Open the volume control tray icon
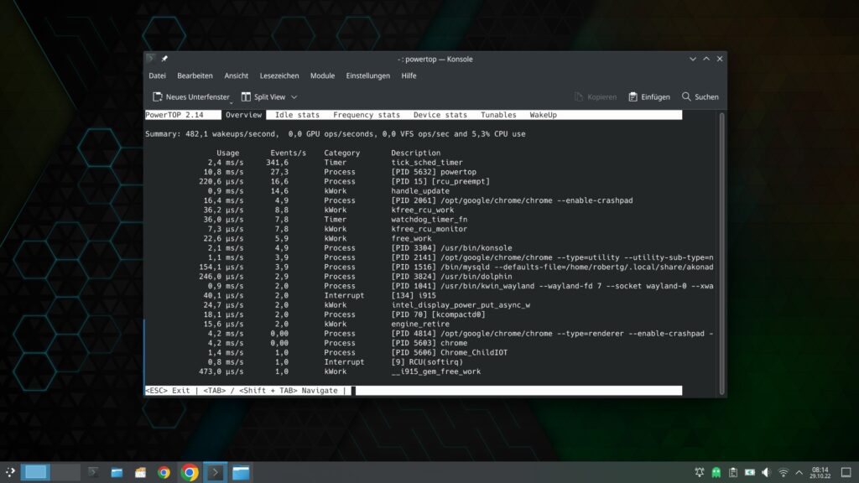 click(x=767, y=472)
